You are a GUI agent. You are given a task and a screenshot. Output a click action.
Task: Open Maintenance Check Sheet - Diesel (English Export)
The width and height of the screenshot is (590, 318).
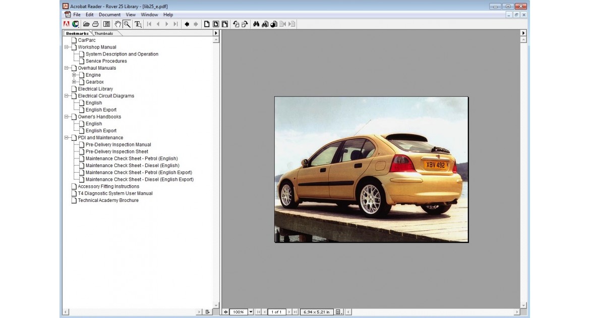pyautogui.click(x=140, y=180)
